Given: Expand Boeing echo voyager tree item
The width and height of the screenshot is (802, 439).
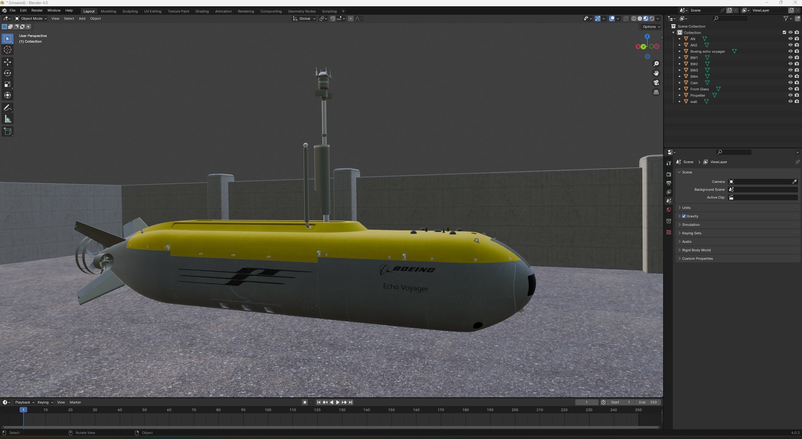Looking at the screenshot, I should click(679, 51).
